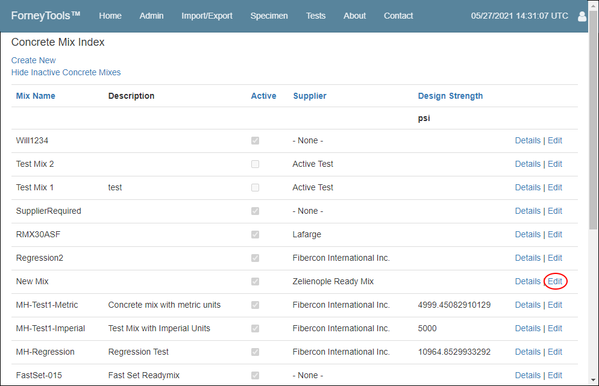Open the Tests menu

coord(316,16)
